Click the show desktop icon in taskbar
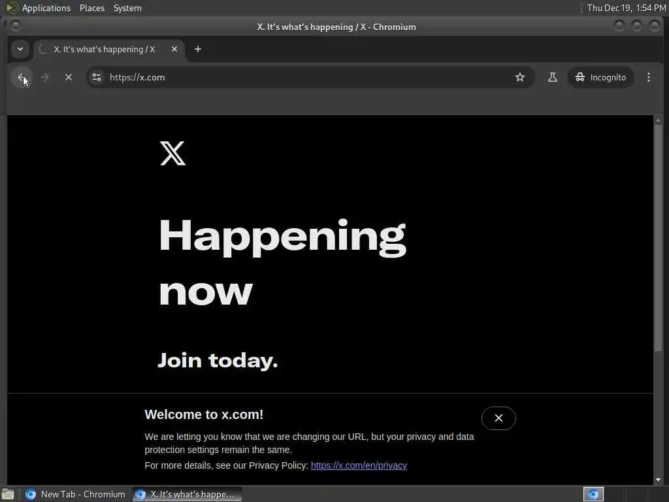The height and width of the screenshot is (502, 669). pos(8,494)
